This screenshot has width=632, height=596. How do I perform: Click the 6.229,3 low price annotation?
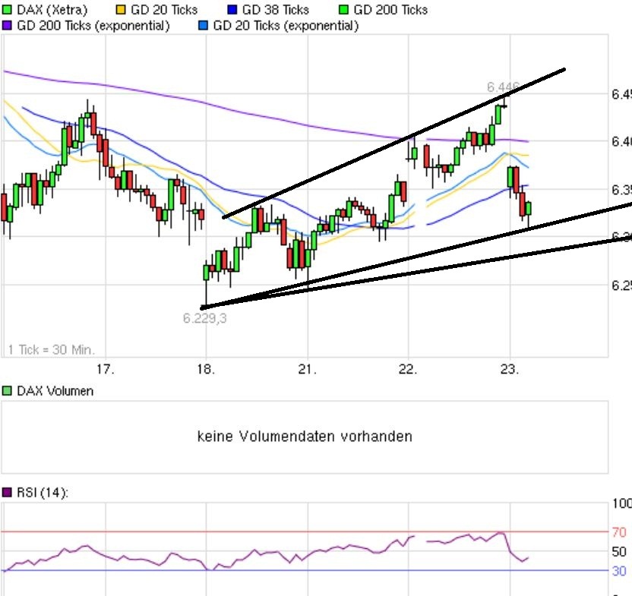point(206,317)
